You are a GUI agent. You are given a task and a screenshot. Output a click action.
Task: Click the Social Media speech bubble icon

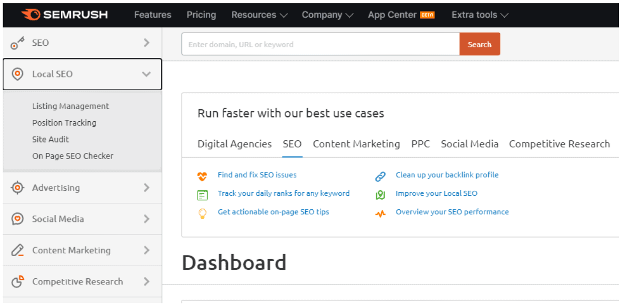(18, 219)
